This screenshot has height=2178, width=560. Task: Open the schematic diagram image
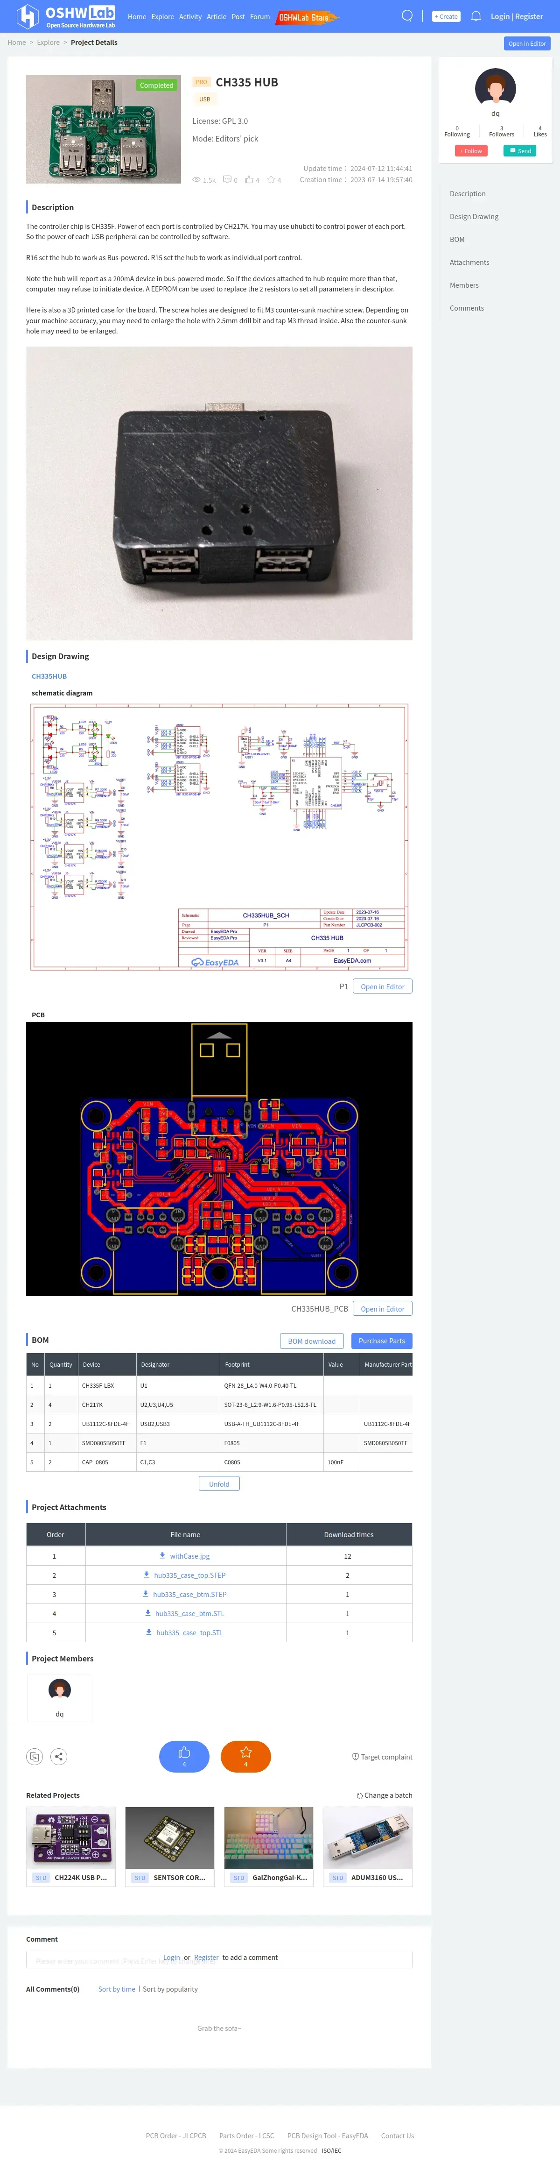(219, 836)
